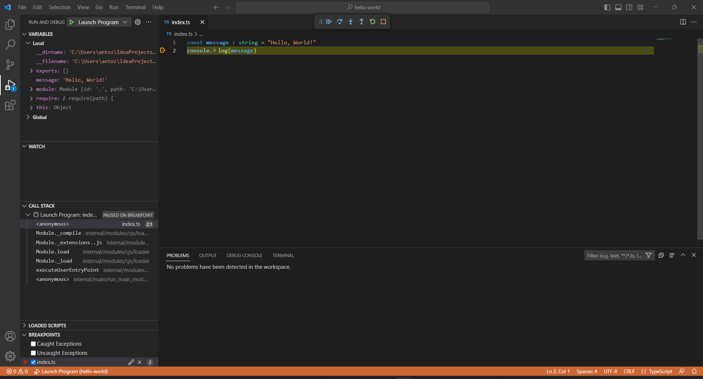The width and height of the screenshot is (703, 379).
Task: Open the Extensions view from the sidebar
Action: (x=10, y=105)
